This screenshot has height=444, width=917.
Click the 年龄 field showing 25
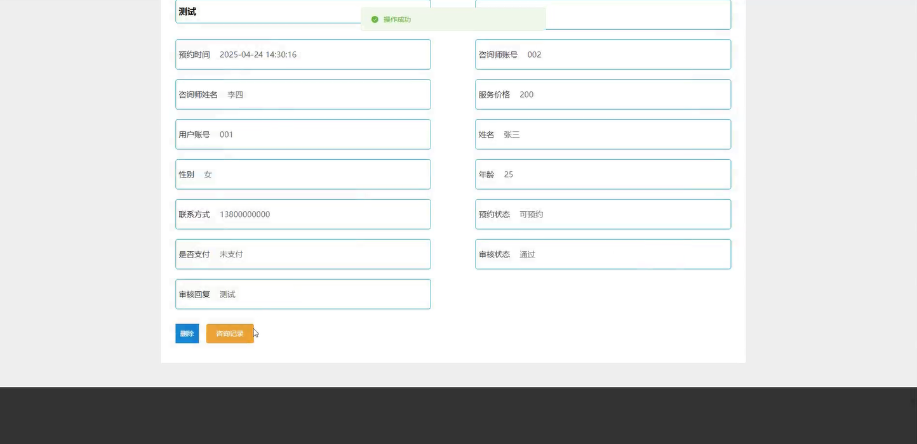click(x=603, y=174)
